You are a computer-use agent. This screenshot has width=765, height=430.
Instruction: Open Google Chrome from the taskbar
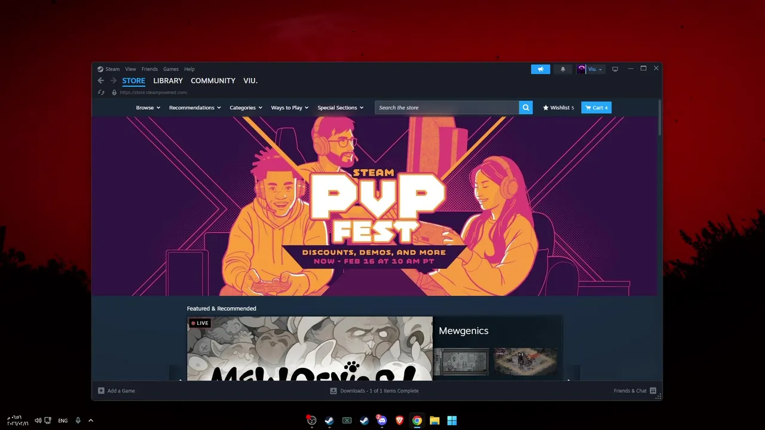[417, 420]
